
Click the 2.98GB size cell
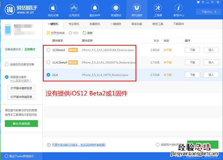155,50
